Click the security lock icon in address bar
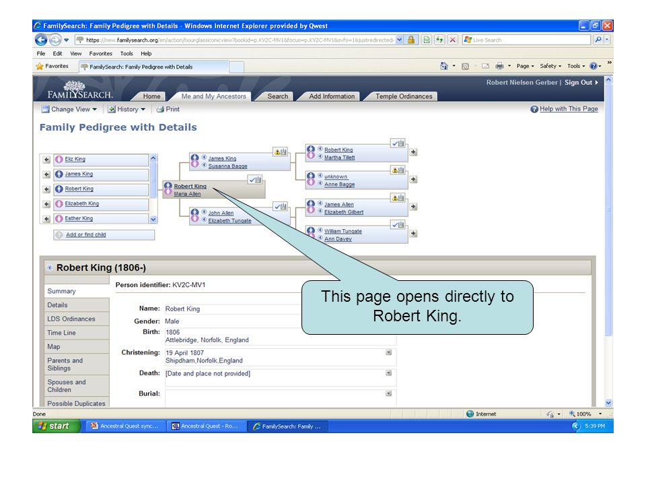Screen dimensions: 646x485 [410, 40]
